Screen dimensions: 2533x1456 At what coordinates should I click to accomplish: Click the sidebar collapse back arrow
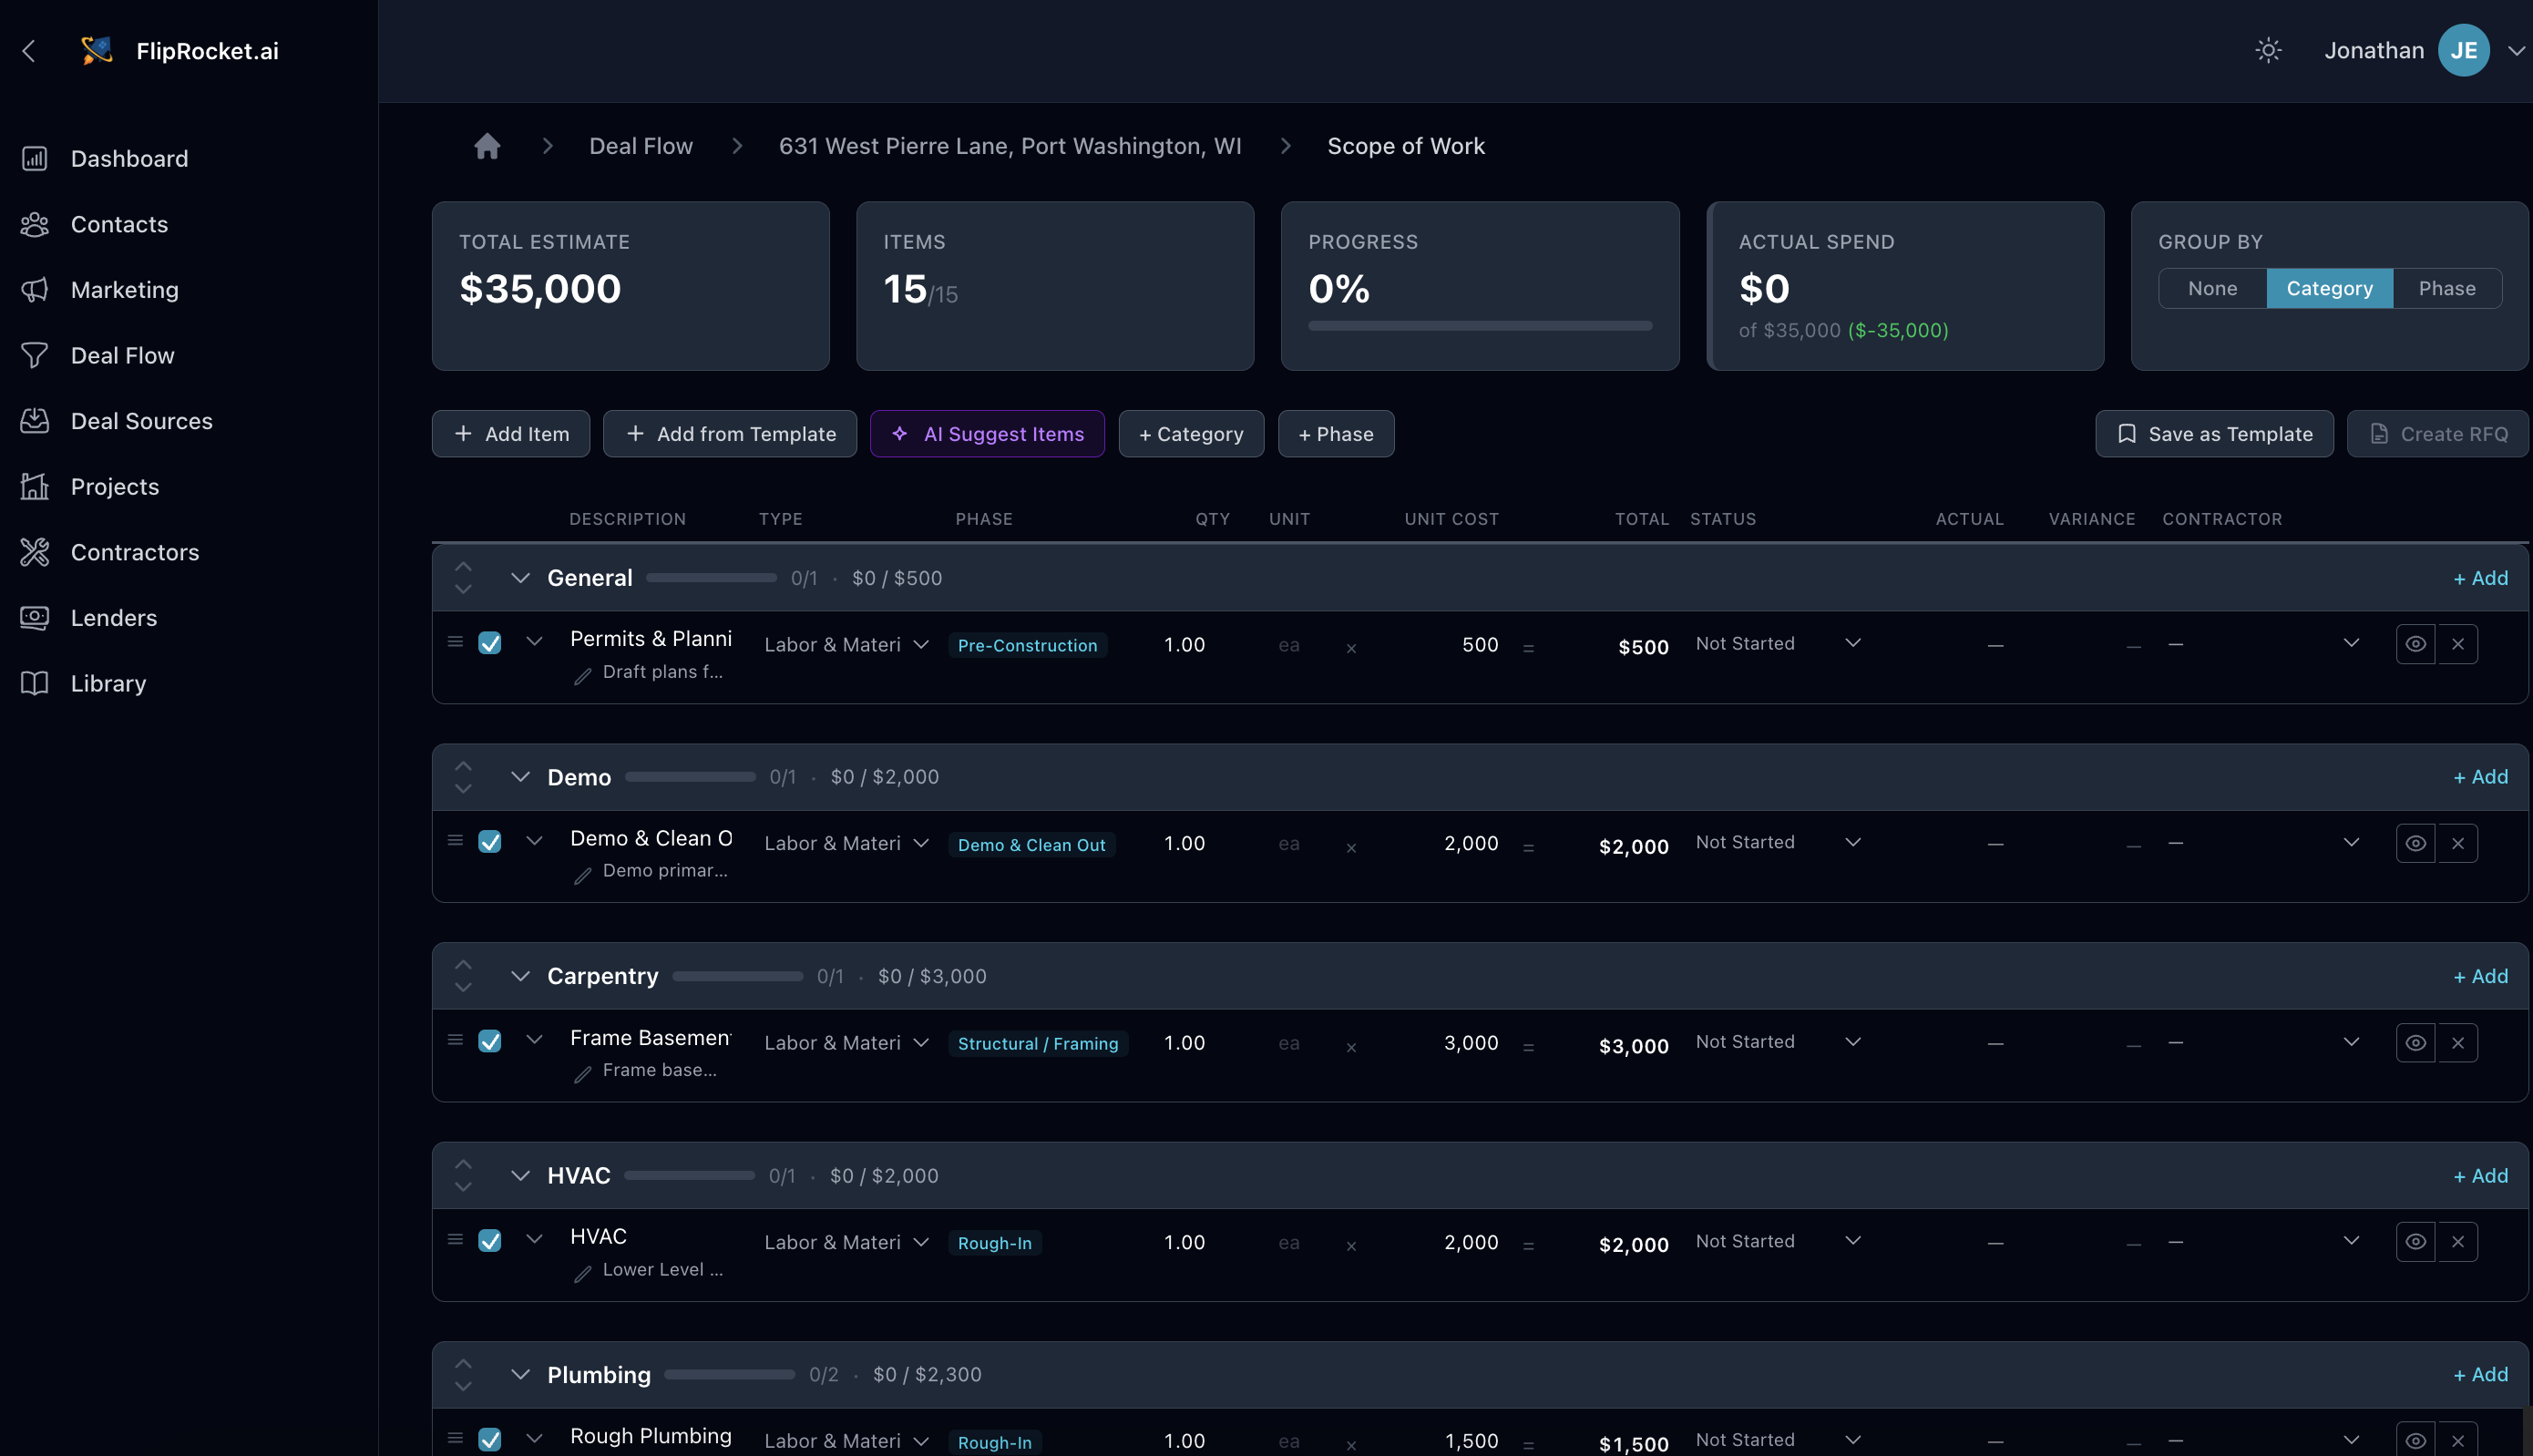[29, 51]
